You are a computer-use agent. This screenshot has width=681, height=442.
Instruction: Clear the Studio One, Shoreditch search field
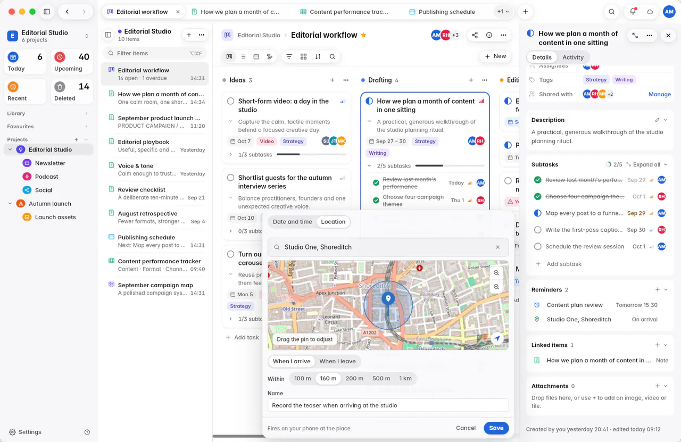tap(497, 247)
